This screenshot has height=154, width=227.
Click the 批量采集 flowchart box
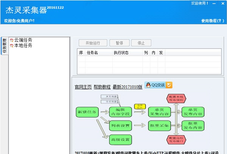coord(160,126)
